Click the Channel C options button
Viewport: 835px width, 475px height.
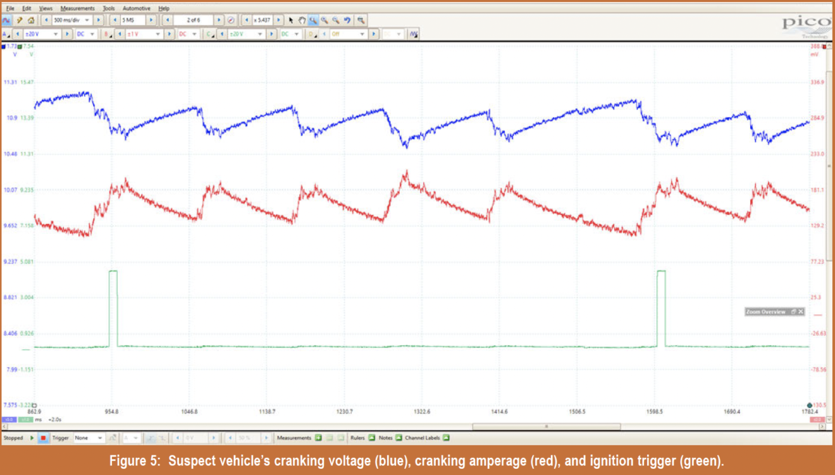coord(209,34)
